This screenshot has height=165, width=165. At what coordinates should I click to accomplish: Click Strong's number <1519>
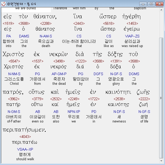pos(8,23)
